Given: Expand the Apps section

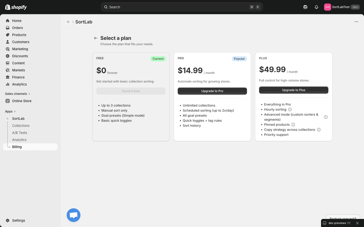Looking at the screenshot, I should click(x=10, y=111).
